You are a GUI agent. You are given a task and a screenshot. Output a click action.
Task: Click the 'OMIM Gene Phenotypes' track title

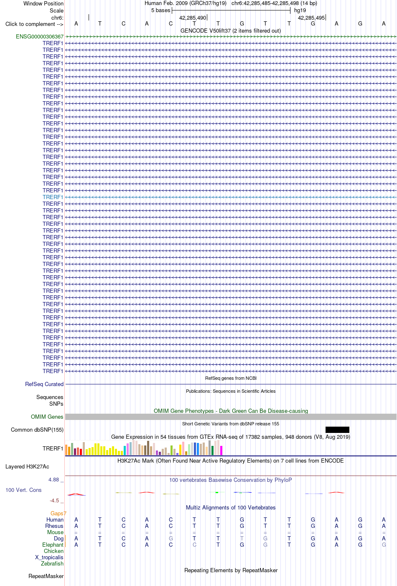[x=231, y=411]
